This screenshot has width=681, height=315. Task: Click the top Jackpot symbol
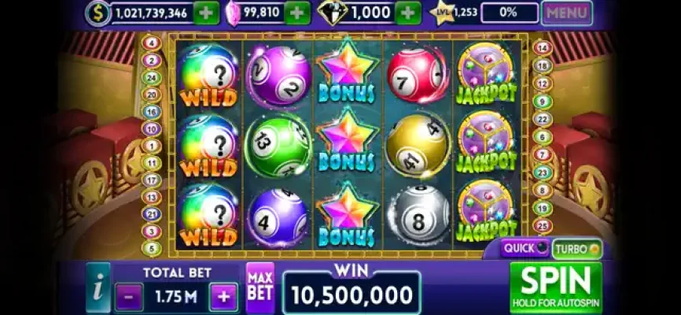click(486, 73)
